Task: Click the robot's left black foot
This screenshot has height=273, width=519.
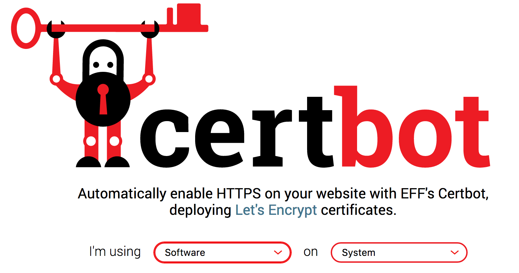Action: 88,162
